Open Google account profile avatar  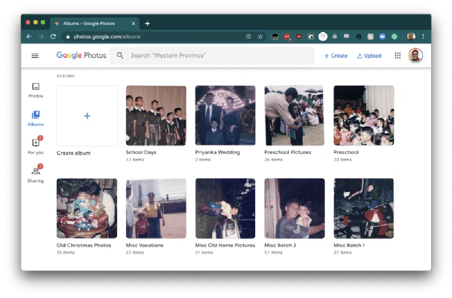click(x=415, y=55)
